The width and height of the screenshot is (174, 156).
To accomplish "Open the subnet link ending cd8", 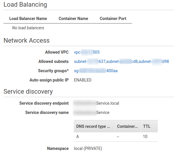I will coord(122,61).
